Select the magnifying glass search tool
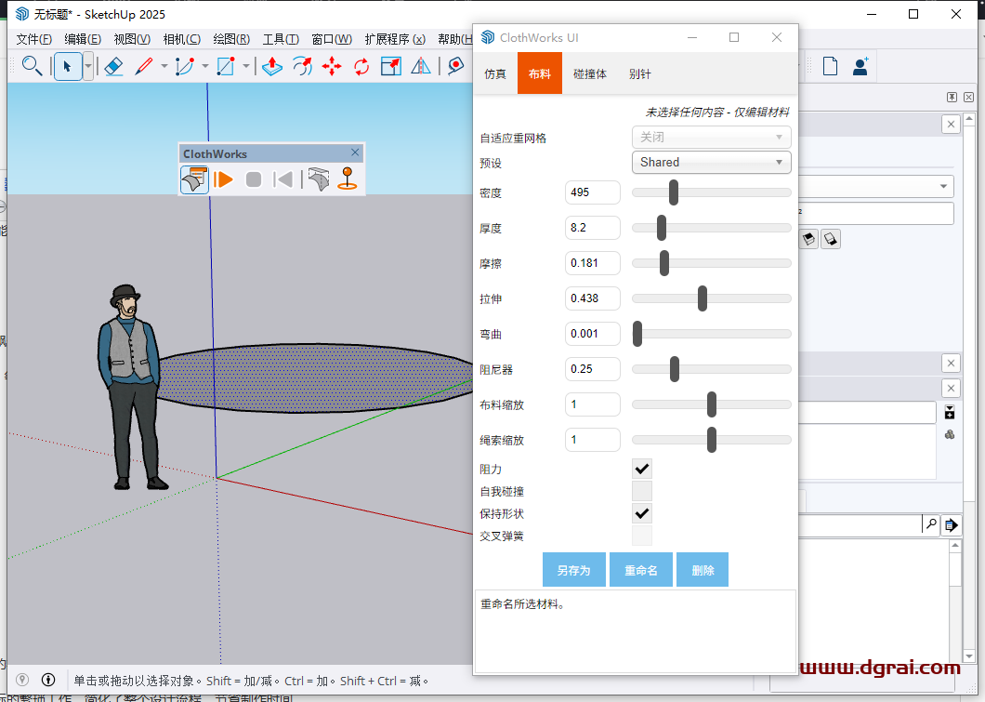The width and height of the screenshot is (985, 702). pyautogui.click(x=32, y=66)
